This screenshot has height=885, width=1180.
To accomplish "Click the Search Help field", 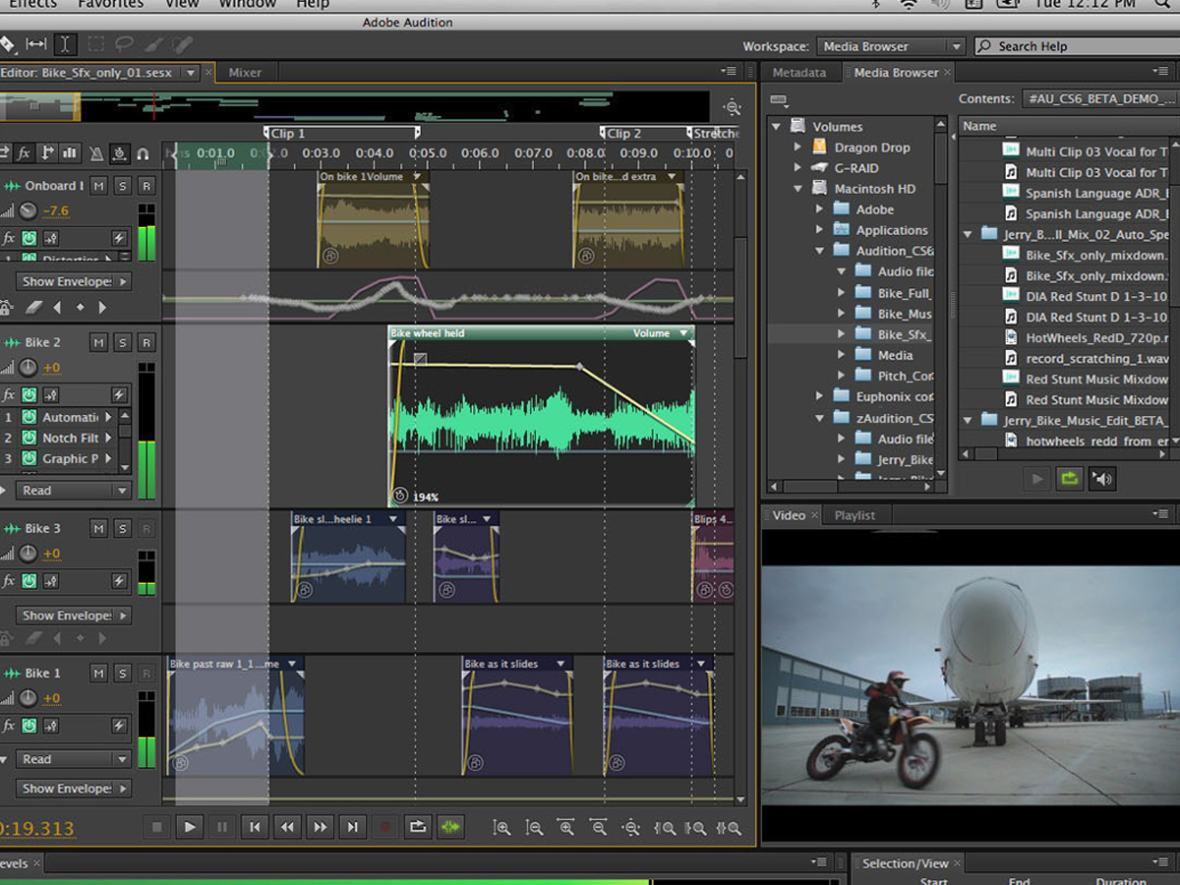I will click(x=1077, y=46).
